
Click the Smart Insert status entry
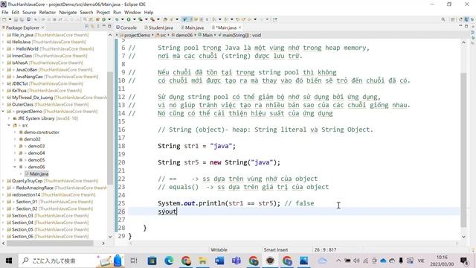tap(276, 249)
